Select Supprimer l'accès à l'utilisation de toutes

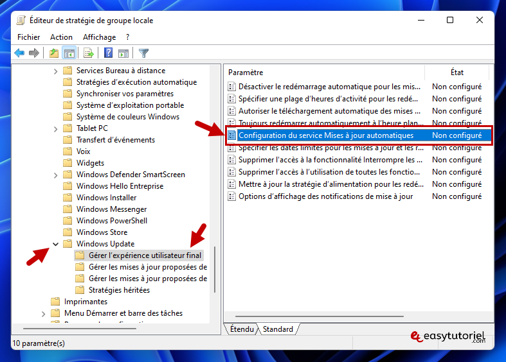pos(329,171)
